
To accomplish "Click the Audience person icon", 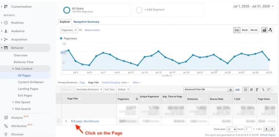I will coord(6,31).
